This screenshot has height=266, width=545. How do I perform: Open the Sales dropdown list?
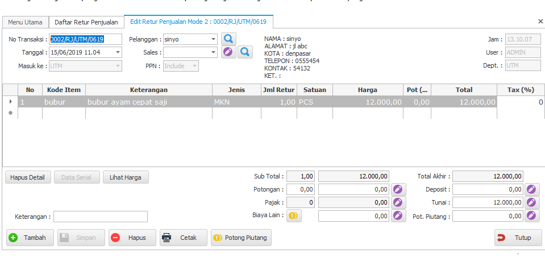click(213, 52)
